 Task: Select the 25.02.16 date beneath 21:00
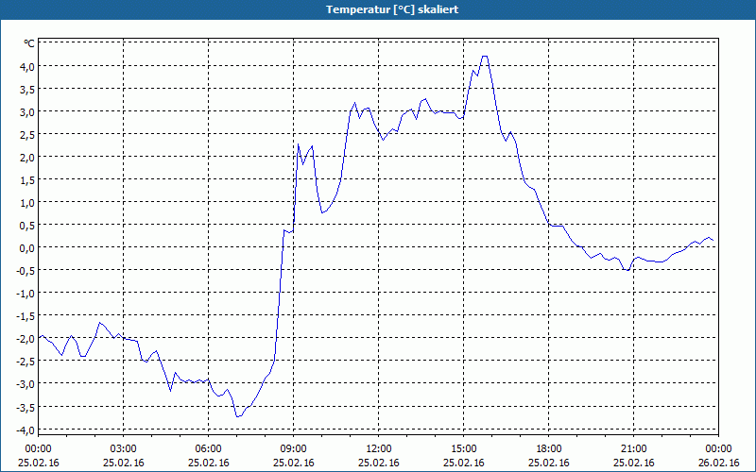coord(633,463)
